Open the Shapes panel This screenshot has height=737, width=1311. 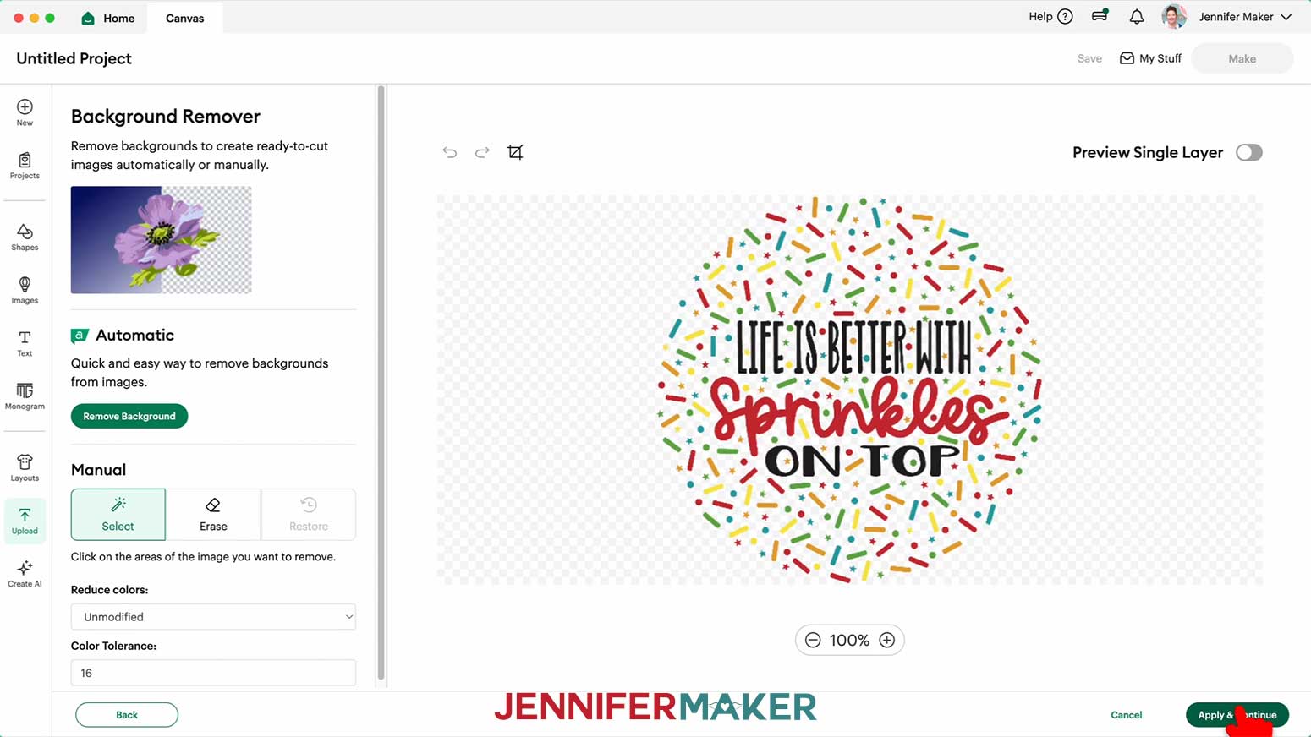click(25, 237)
